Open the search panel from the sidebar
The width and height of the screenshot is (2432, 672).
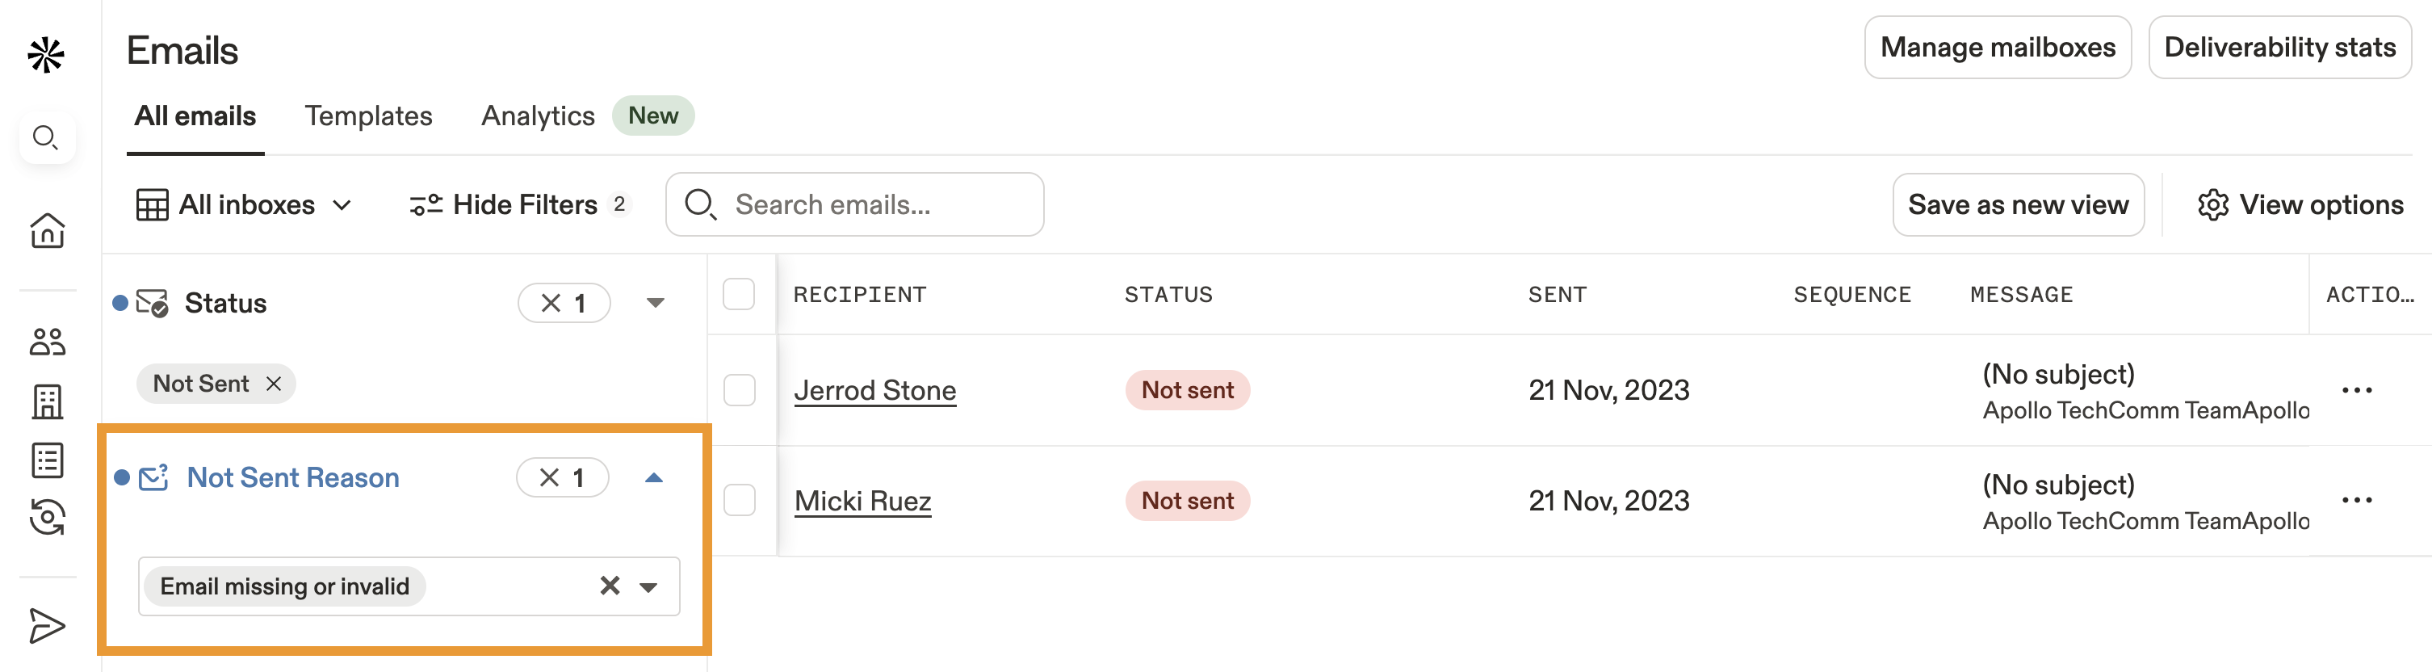pos(46,138)
